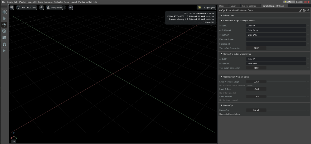The height and width of the screenshot is (144, 311).
Task: Focus the cuOpt ID field
Action: point(276,26)
